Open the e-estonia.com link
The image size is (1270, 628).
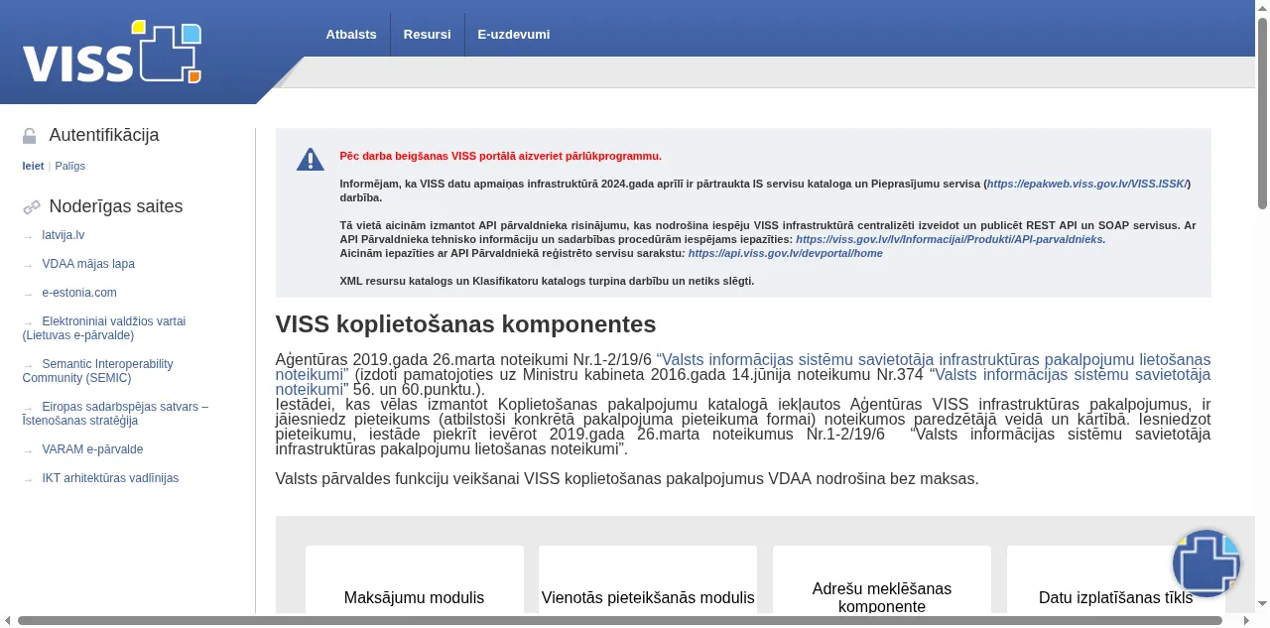pos(79,294)
